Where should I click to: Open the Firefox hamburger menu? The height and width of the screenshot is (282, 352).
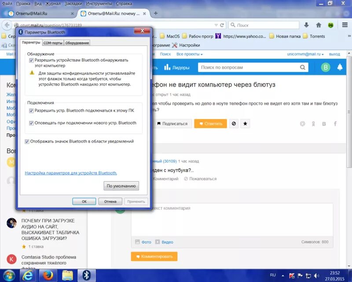pyautogui.click(x=345, y=25)
